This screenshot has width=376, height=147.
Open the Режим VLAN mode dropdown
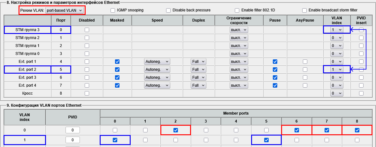pos(65,10)
